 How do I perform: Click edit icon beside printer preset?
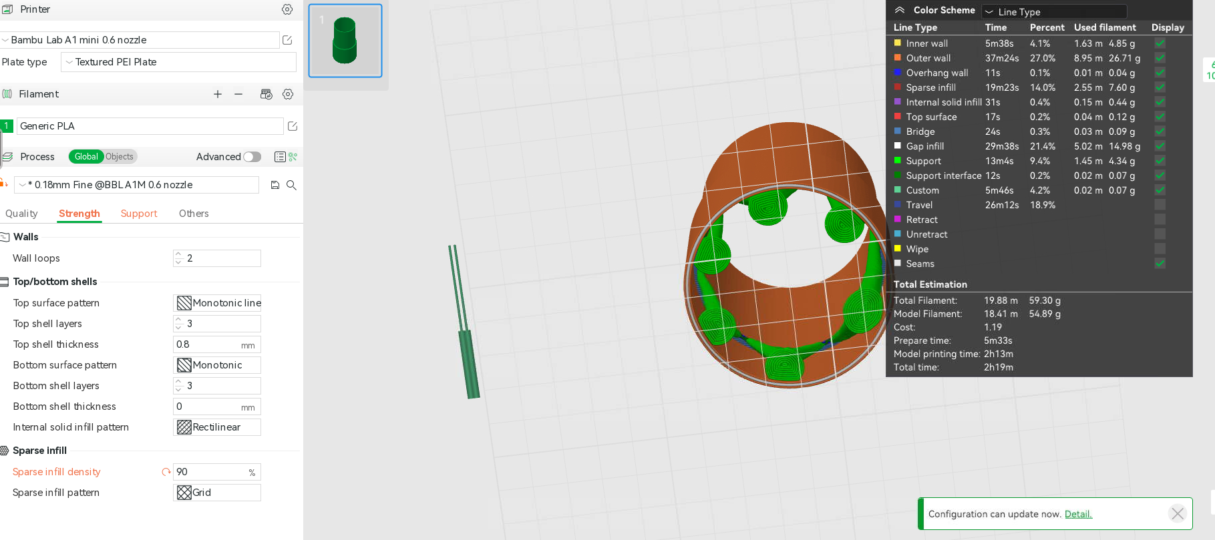pyautogui.click(x=288, y=40)
